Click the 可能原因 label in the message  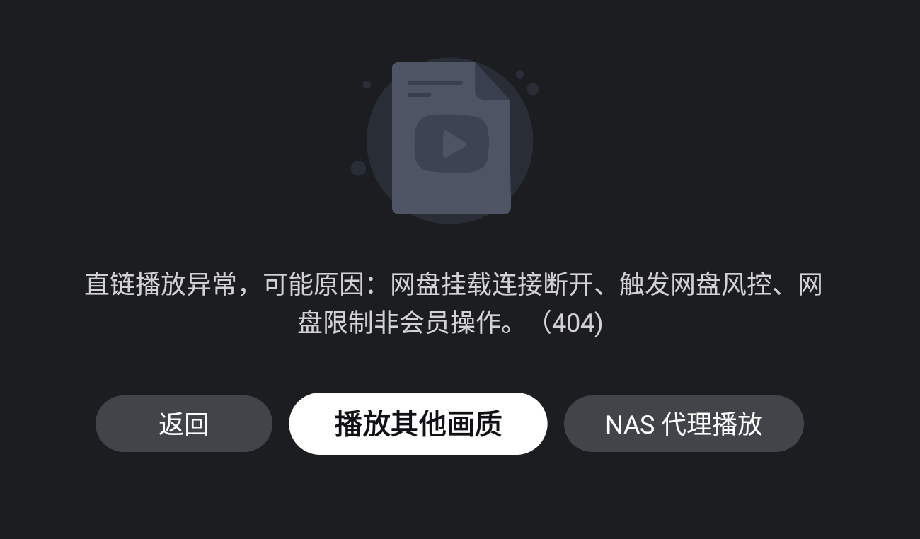314,284
